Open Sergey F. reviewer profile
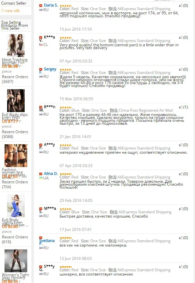Screen dimensions: 195x283 [48, 71]
